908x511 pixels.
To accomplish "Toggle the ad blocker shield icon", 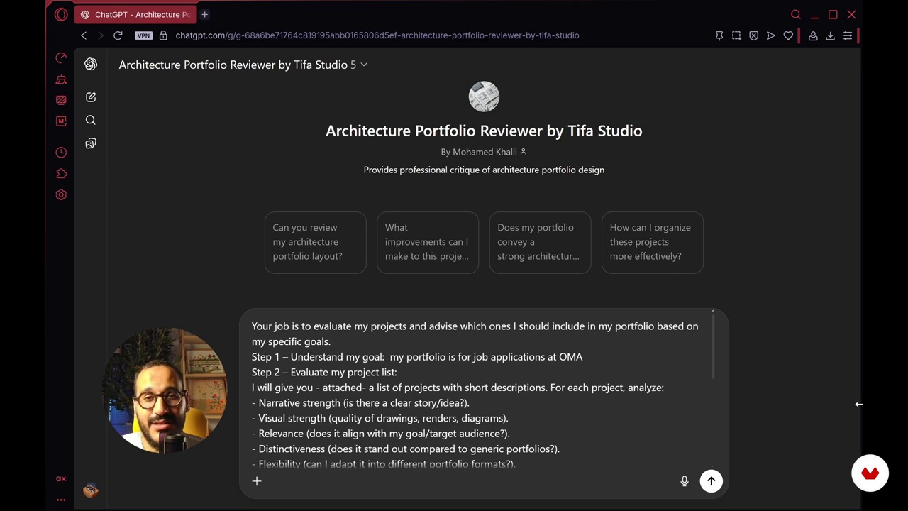I will click(753, 35).
